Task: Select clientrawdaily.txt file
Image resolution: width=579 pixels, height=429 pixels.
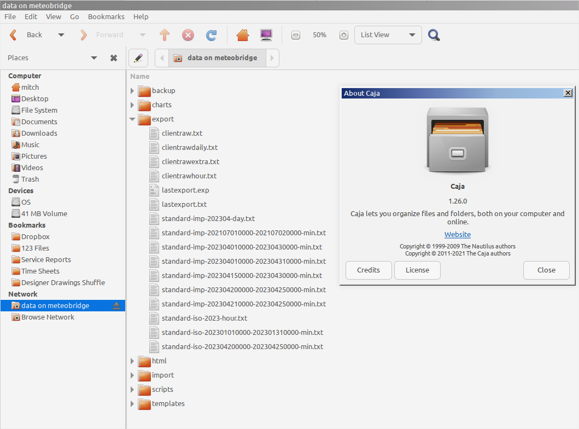Action: click(184, 147)
